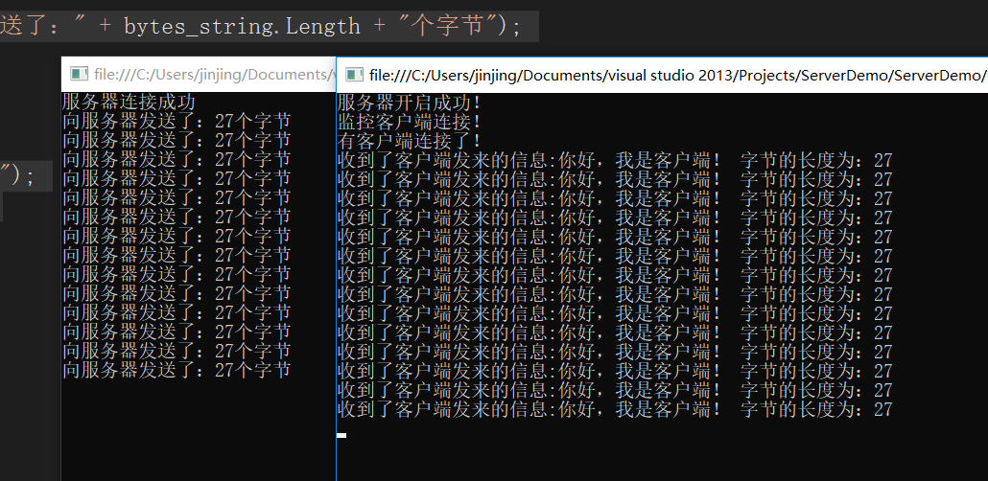This screenshot has width=988, height=481.
Task: Click the first '收到了客户端发来的信息' server output line
Action: (615, 160)
